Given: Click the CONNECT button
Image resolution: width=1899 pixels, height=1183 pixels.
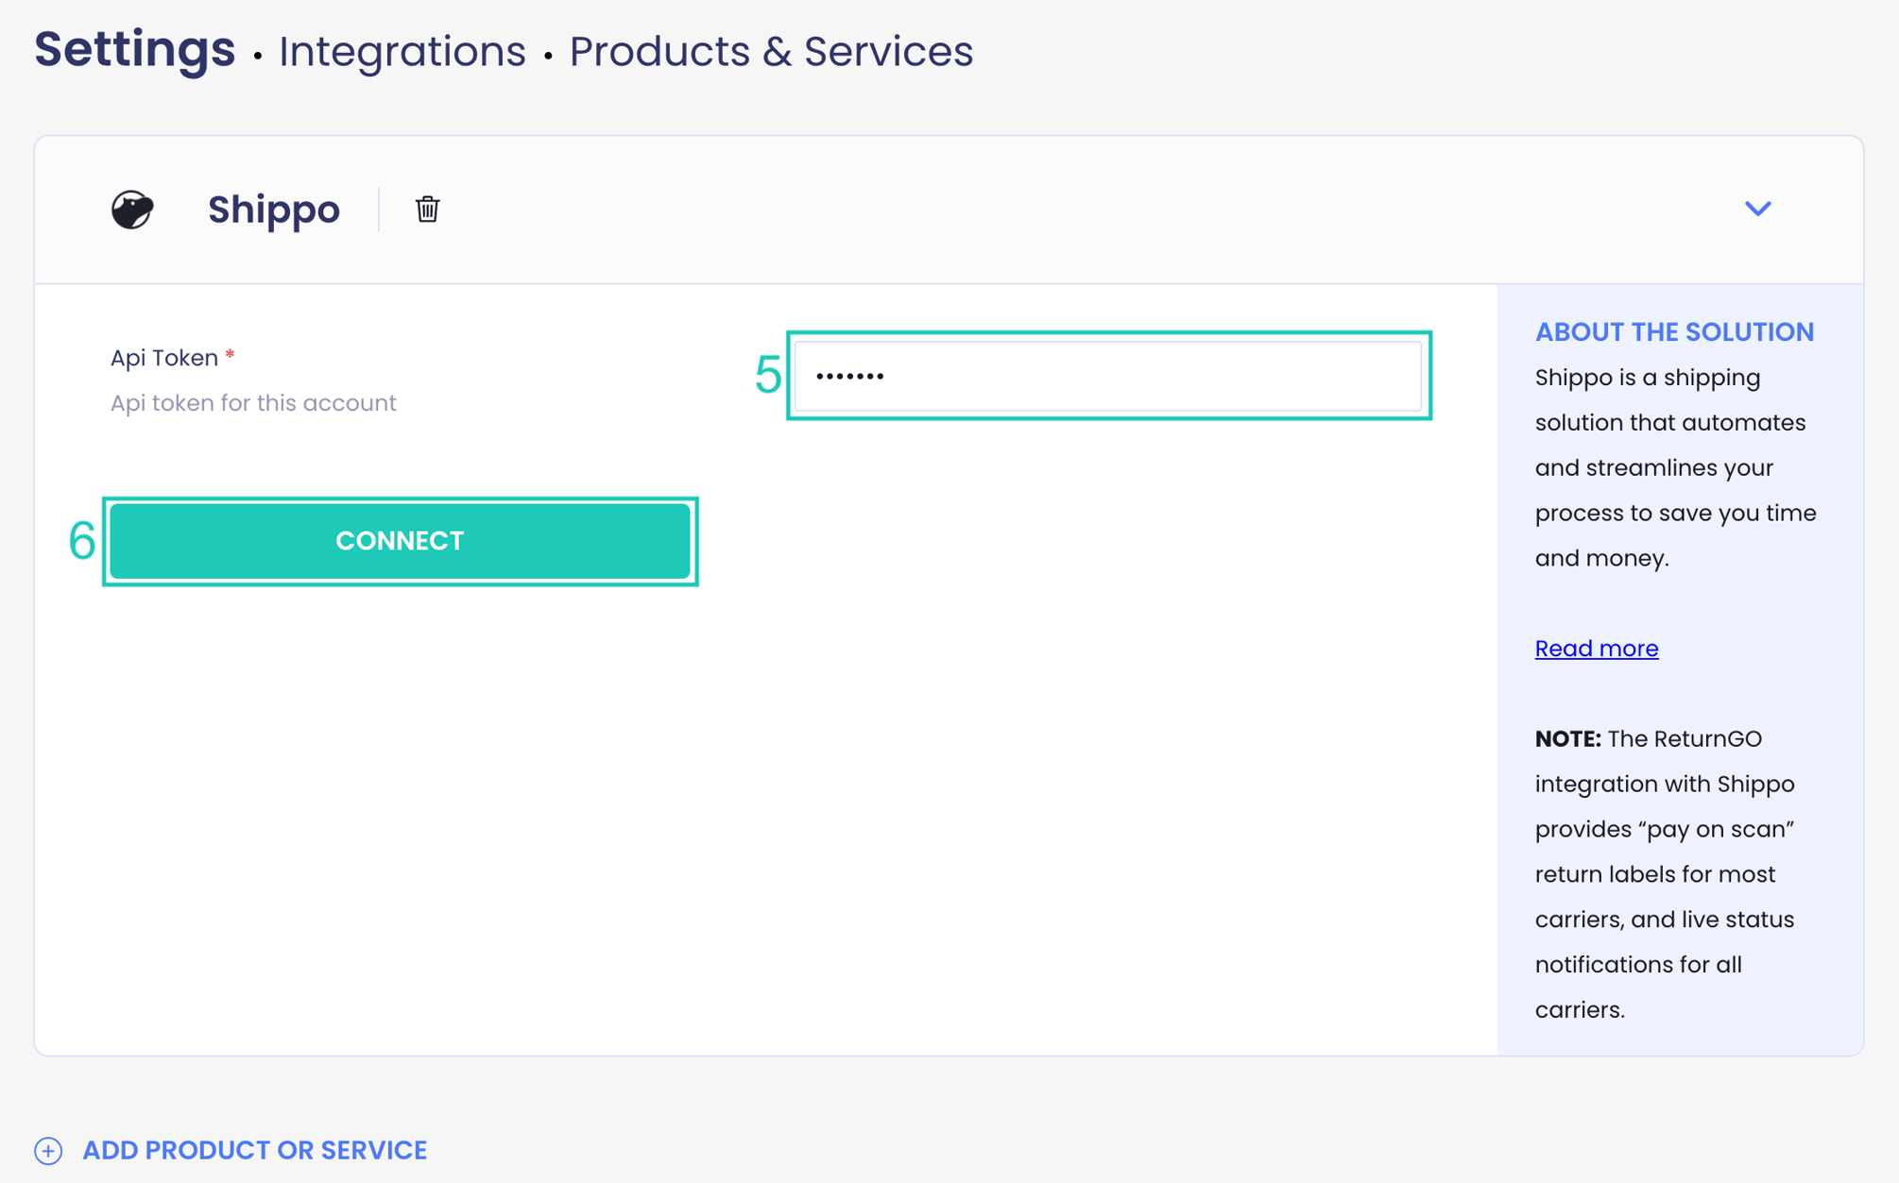Looking at the screenshot, I should 400,541.
